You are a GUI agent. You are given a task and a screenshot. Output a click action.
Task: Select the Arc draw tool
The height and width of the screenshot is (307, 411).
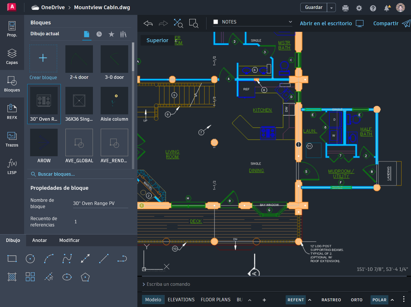click(49, 259)
